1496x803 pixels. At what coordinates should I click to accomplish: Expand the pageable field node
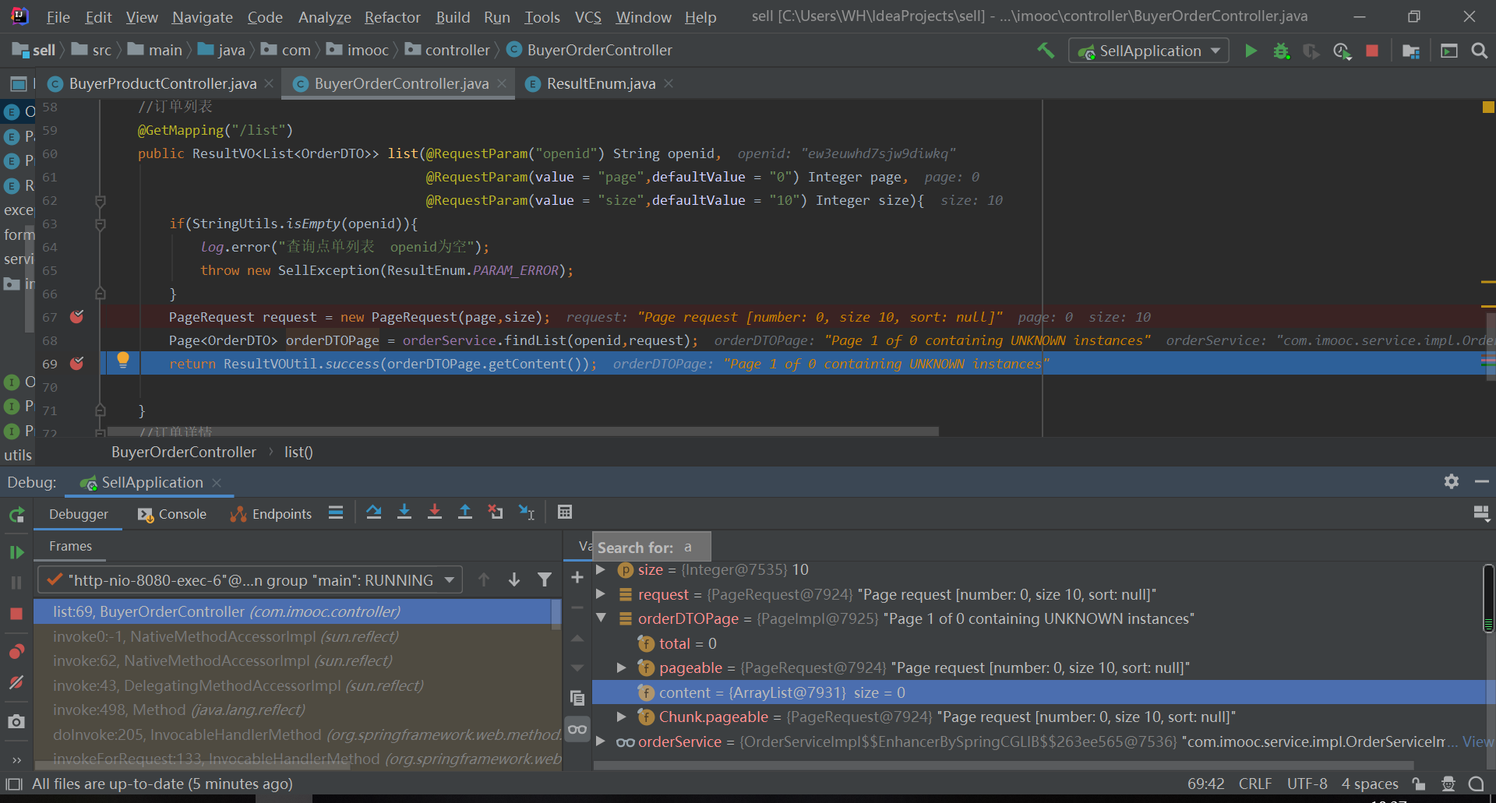[622, 667]
